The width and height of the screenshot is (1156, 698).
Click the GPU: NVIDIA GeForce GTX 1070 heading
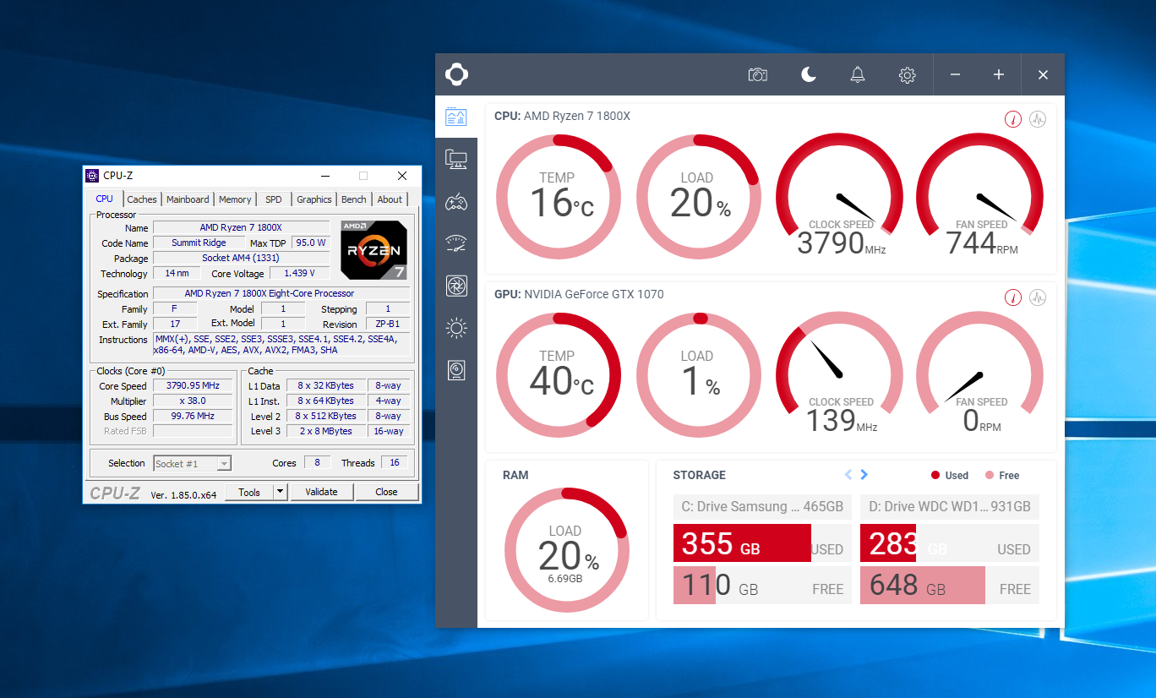(x=579, y=294)
